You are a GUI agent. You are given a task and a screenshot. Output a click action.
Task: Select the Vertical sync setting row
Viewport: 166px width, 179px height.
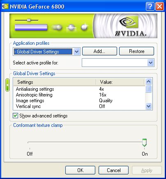tap(79, 106)
